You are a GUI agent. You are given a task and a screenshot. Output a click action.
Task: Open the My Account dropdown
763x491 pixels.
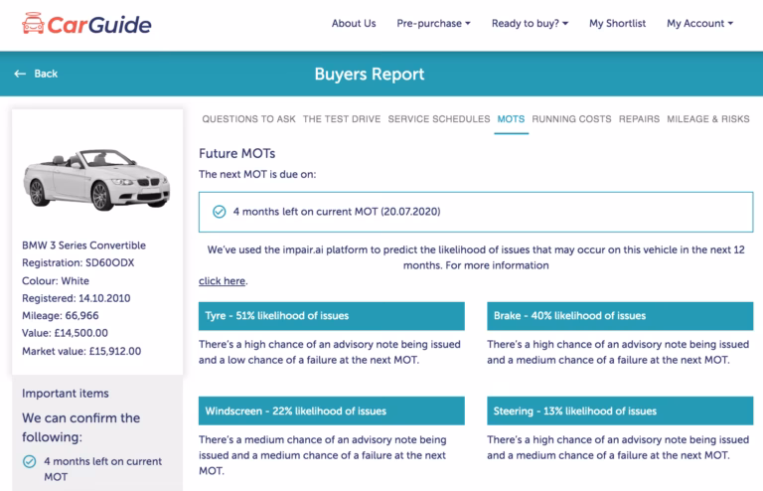[699, 24]
